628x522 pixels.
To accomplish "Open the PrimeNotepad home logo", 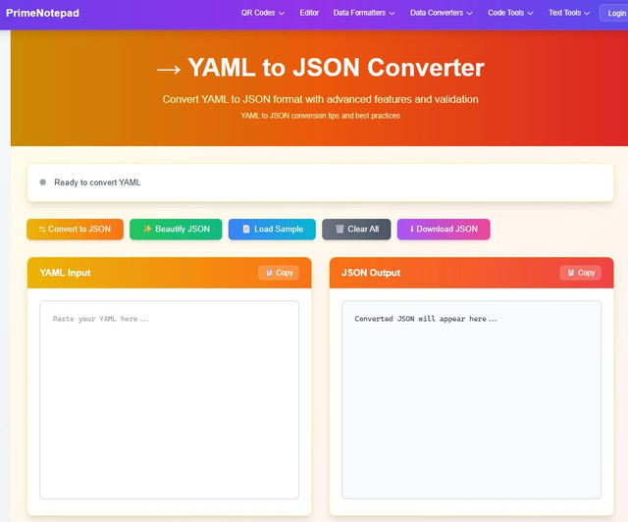I will click(42, 13).
